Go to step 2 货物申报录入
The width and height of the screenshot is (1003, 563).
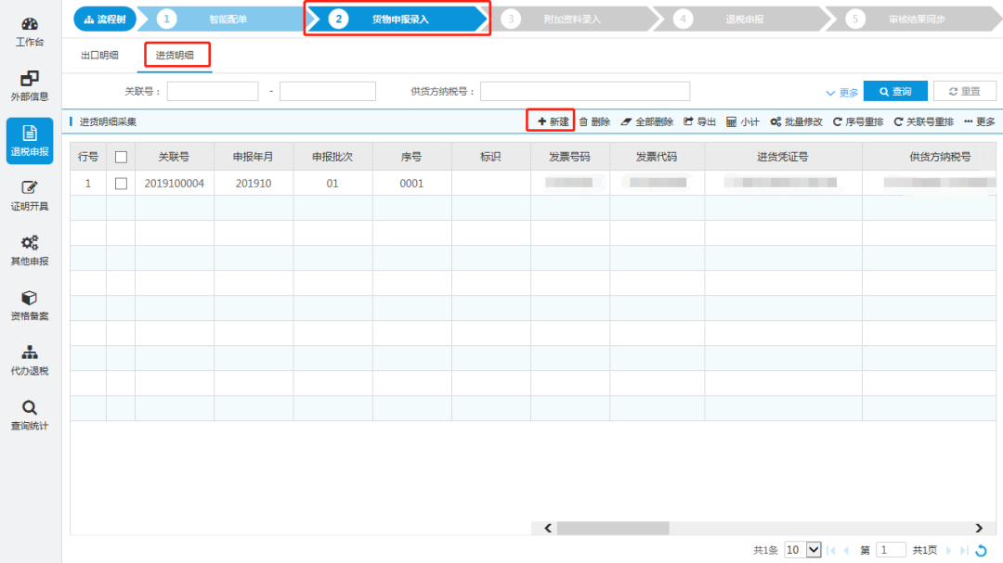[x=397, y=19]
